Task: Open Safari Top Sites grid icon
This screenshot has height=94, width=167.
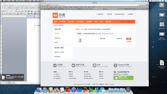Action: [x=47, y=7]
